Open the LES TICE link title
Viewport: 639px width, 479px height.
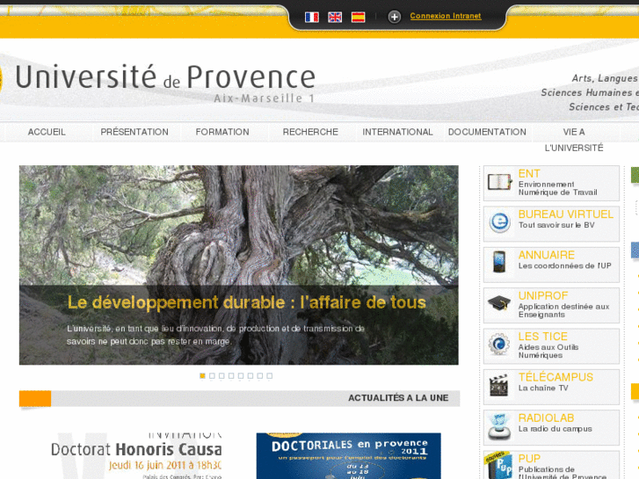coord(543,337)
